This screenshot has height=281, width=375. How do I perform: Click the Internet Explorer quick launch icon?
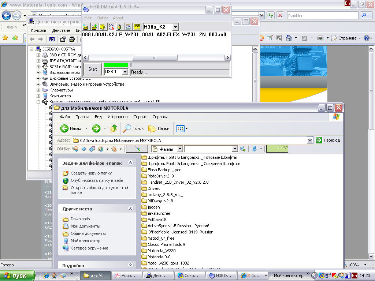(46, 276)
